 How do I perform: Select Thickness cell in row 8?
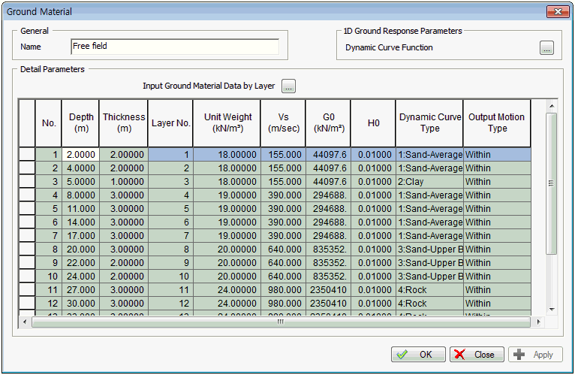coord(123,249)
